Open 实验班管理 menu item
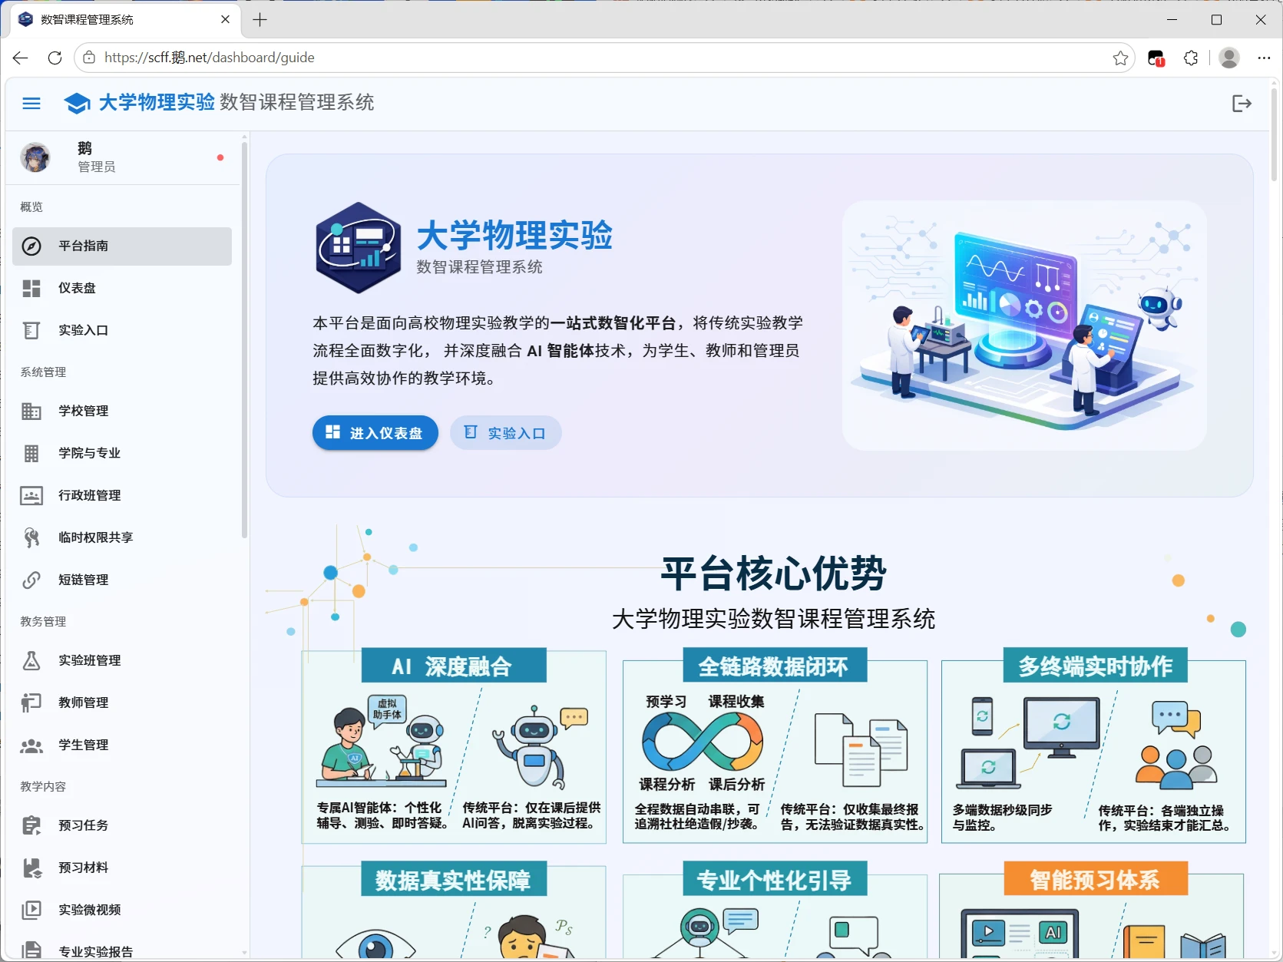The width and height of the screenshot is (1283, 962). (122, 661)
